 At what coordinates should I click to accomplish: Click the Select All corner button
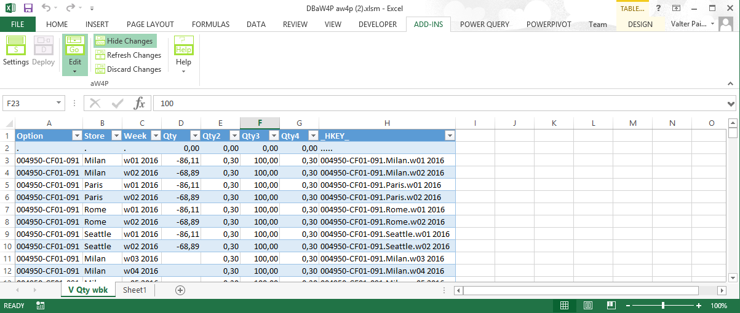(x=7, y=123)
